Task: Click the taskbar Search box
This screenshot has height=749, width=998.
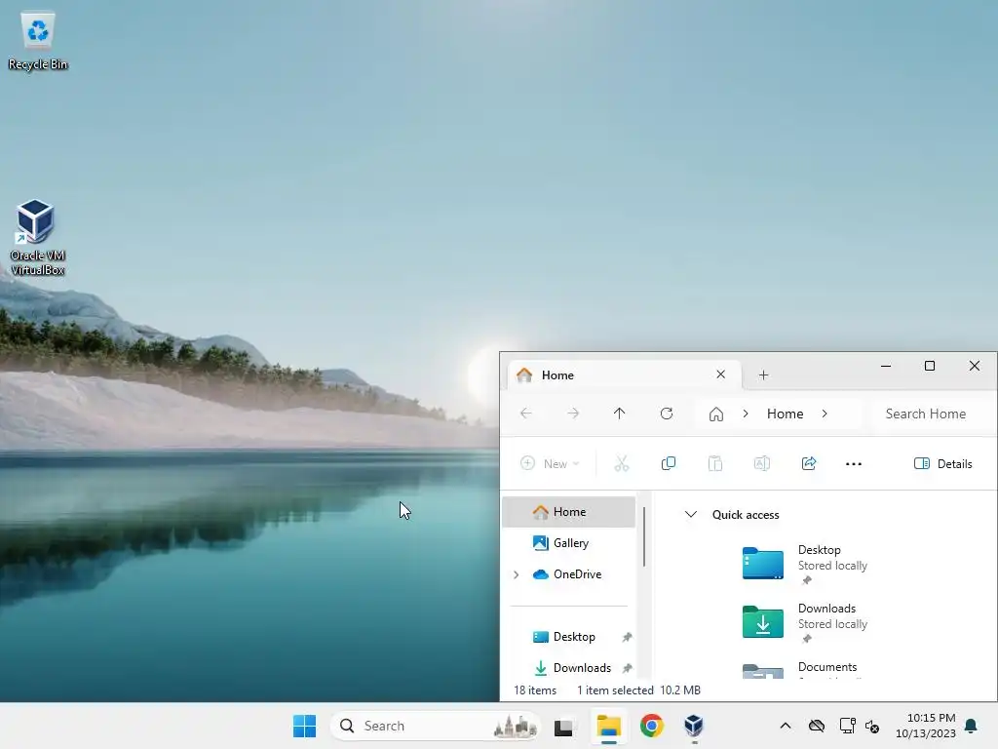Action: point(436,726)
